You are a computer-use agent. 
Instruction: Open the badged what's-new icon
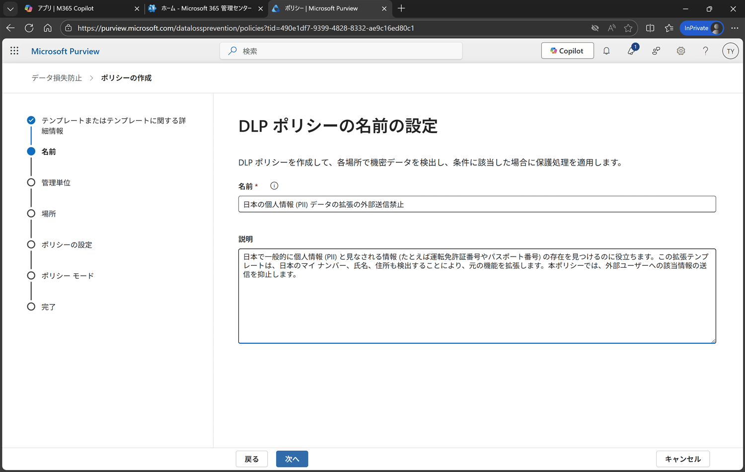click(x=632, y=50)
